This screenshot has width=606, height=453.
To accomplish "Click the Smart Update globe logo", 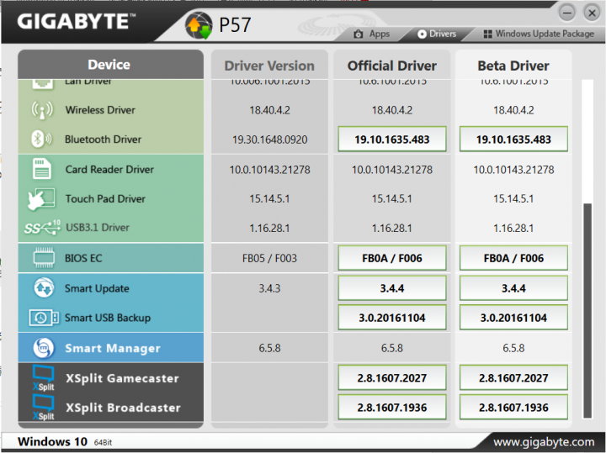I will click(x=199, y=25).
